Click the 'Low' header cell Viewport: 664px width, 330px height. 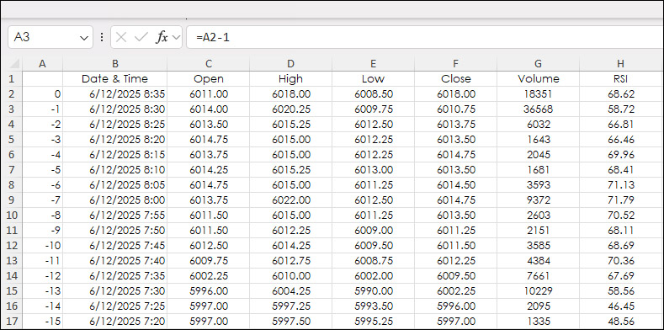click(x=373, y=79)
